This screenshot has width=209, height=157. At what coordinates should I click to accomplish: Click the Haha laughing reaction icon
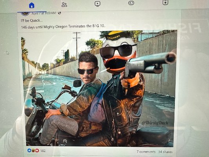point(33,150)
